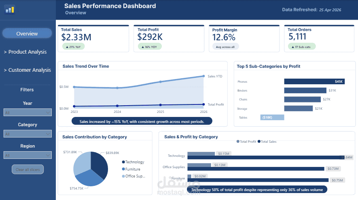The width and height of the screenshot is (358, 200).
Task: Click the Total Profit line label
Action: pos(216,104)
